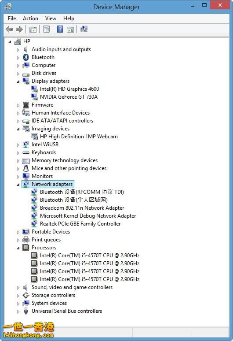
Task: Click the webcam icon beside HP High Definition 1MP Webcam
Action: point(34,137)
